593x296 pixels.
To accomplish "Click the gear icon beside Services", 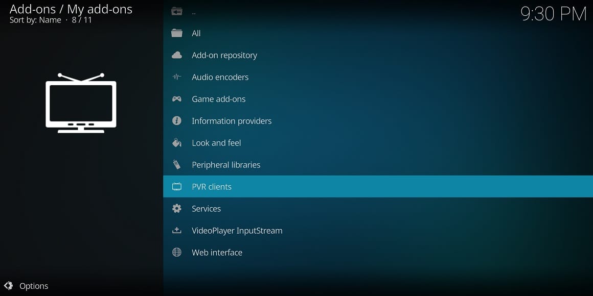I will point(177,209).
